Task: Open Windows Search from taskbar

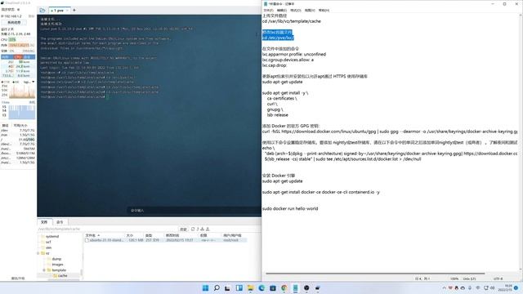Action: (217, 287)
